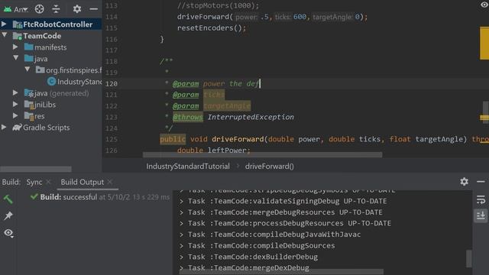
Task: Click the @throws tag on line 123
Action: 188,117
